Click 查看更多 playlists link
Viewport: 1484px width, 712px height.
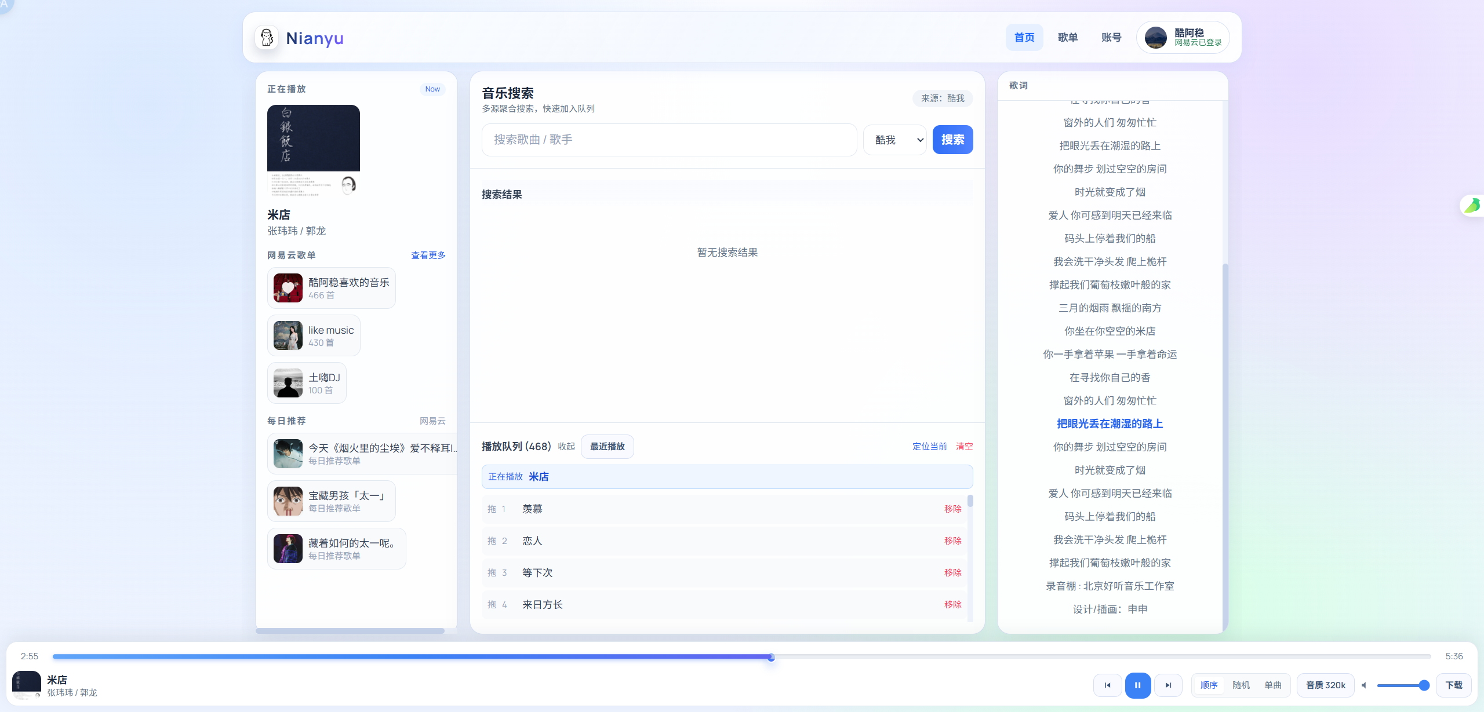point(428,255)
